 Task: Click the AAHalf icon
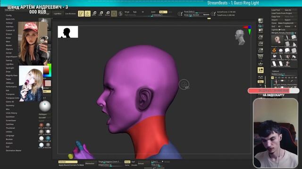[x=260, y=50]
